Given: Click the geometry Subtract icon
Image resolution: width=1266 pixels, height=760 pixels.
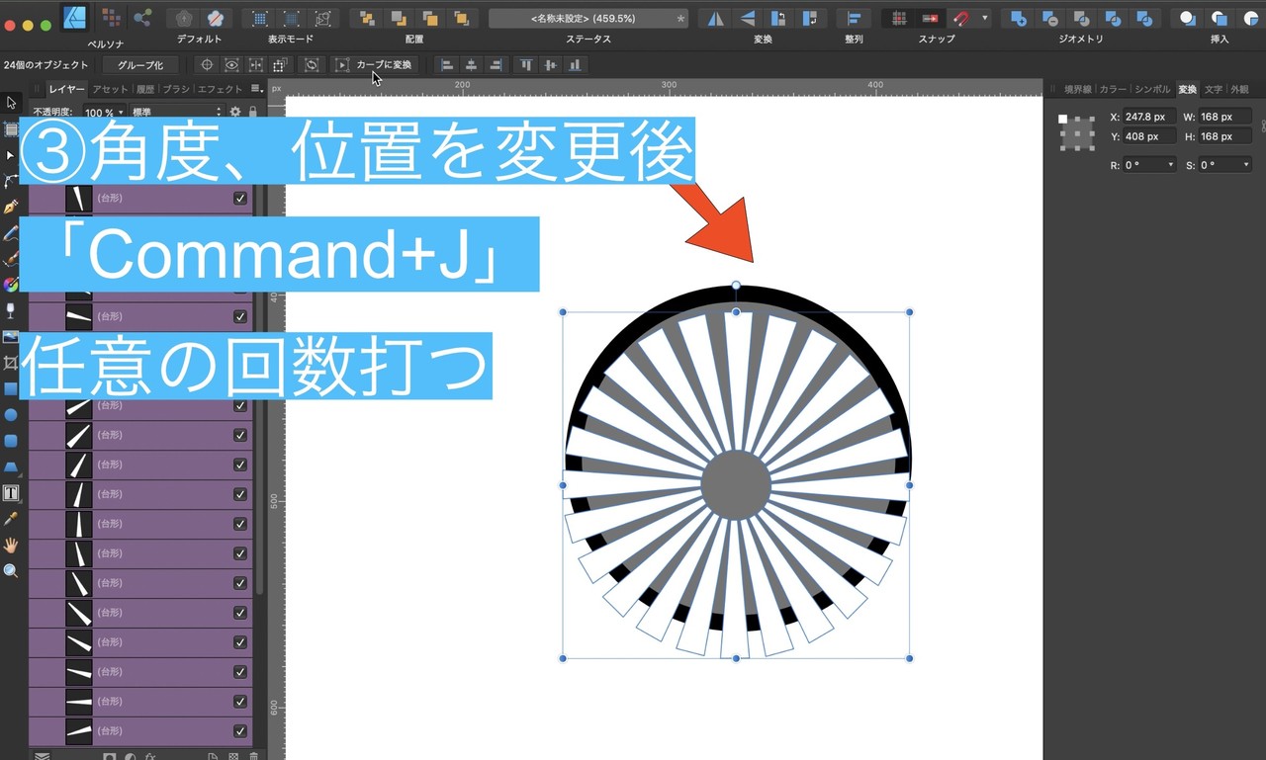Looking at the screenshot, I should (x=1049, y=18).
